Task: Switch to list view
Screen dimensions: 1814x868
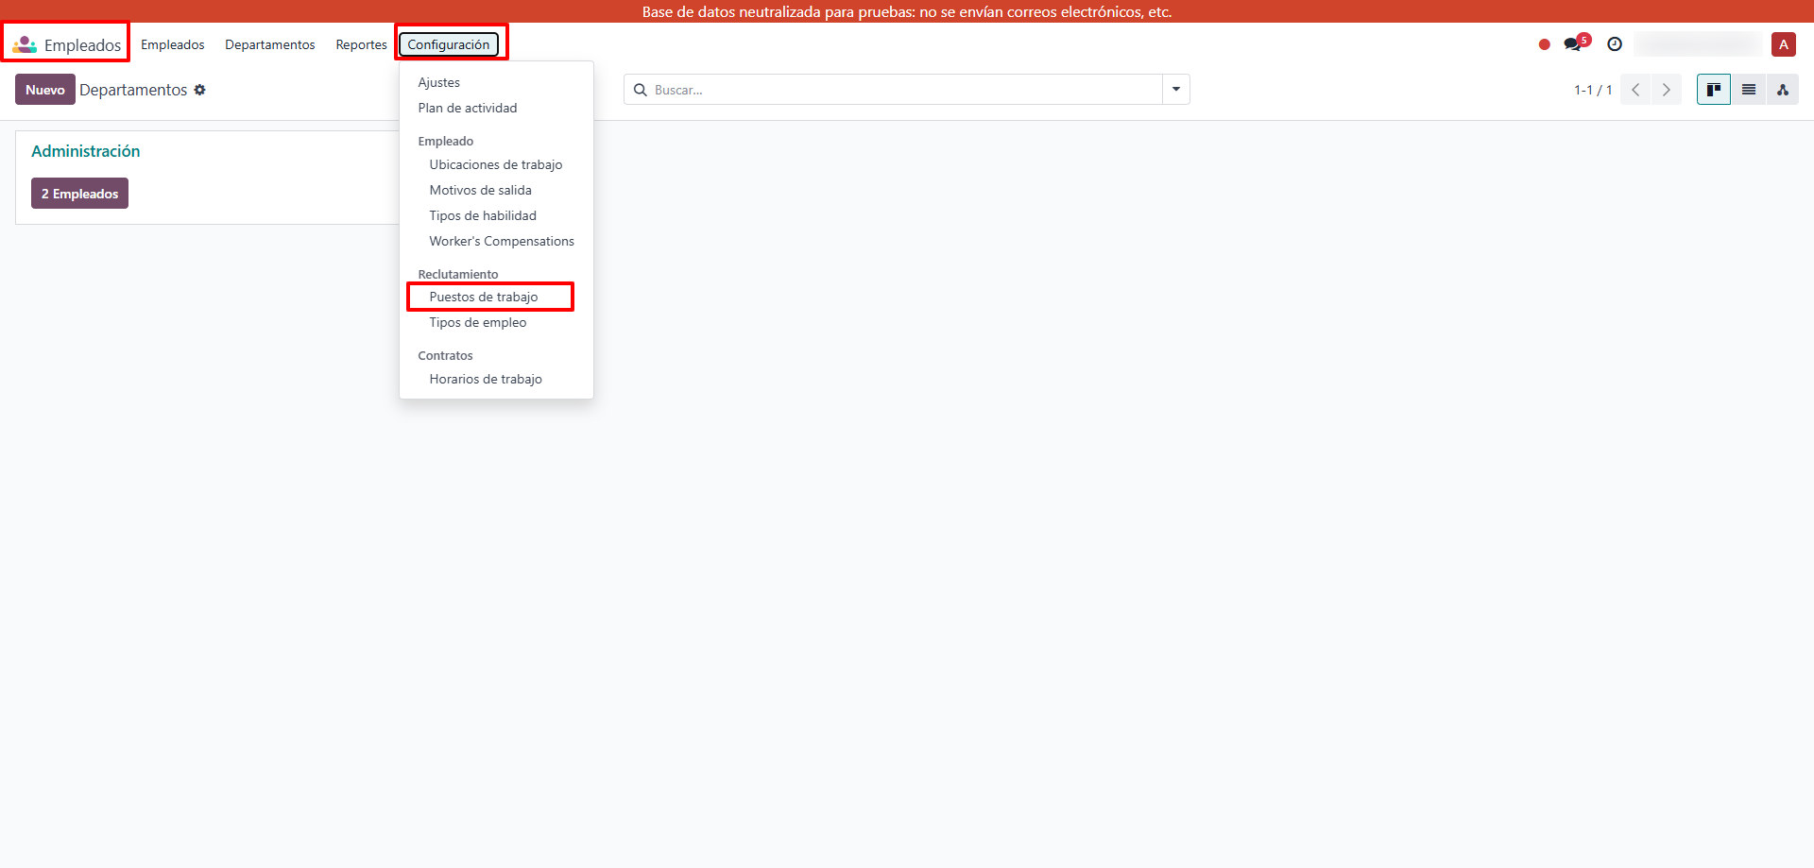Action: pyautogui.click(x=1749, y=90)
